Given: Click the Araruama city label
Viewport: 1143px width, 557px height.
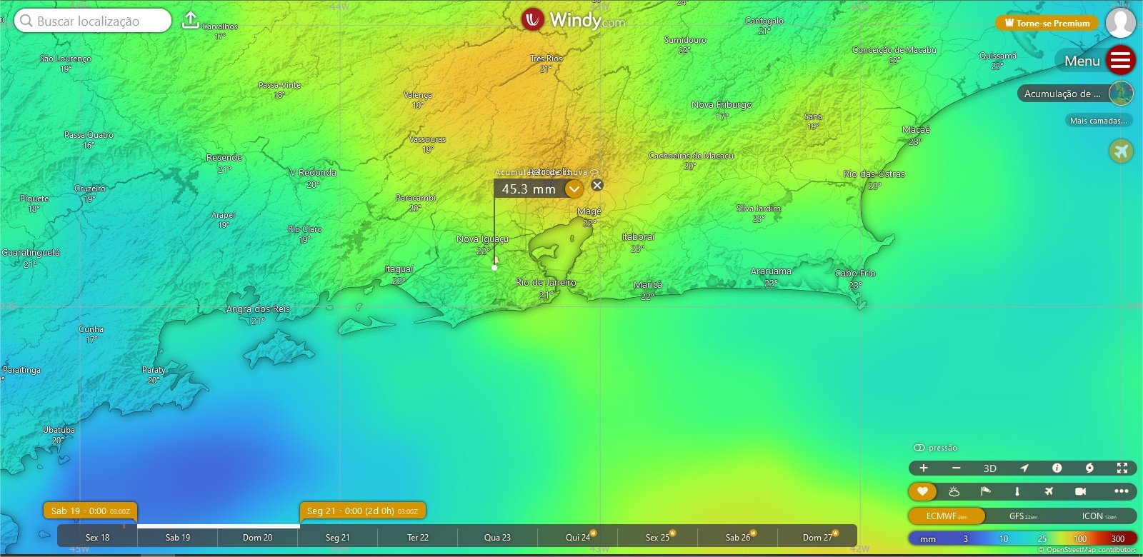Looking at the screenshot, I should click(x=771, y=271).
